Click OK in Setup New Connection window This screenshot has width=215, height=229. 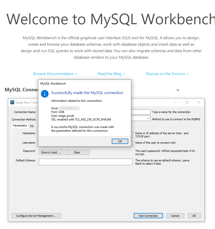tap(194, 216)
